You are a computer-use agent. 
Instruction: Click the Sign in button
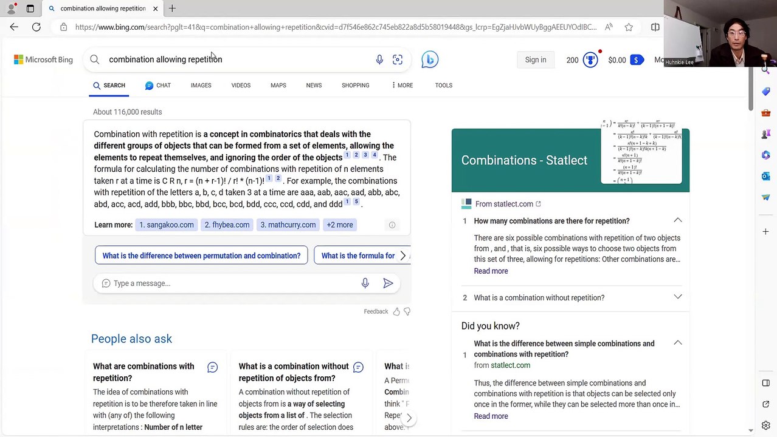(536, 59)
